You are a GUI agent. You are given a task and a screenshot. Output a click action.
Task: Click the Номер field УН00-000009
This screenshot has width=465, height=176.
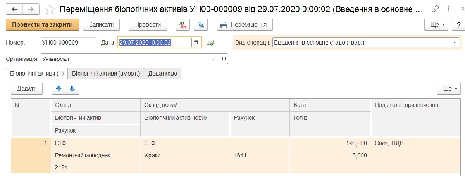(x=69, y=43)
